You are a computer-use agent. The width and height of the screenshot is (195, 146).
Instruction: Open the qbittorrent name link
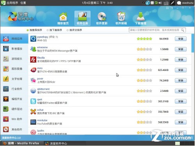point(43,89)
